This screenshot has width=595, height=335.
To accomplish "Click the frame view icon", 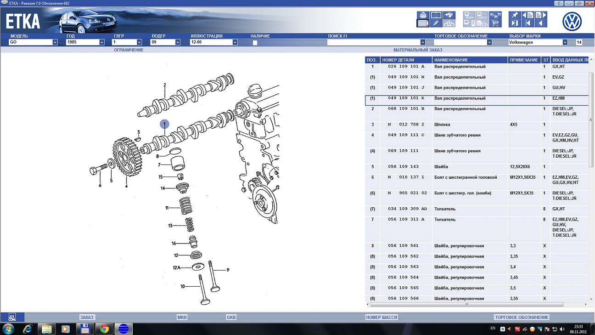I will (x=436, y=15).
